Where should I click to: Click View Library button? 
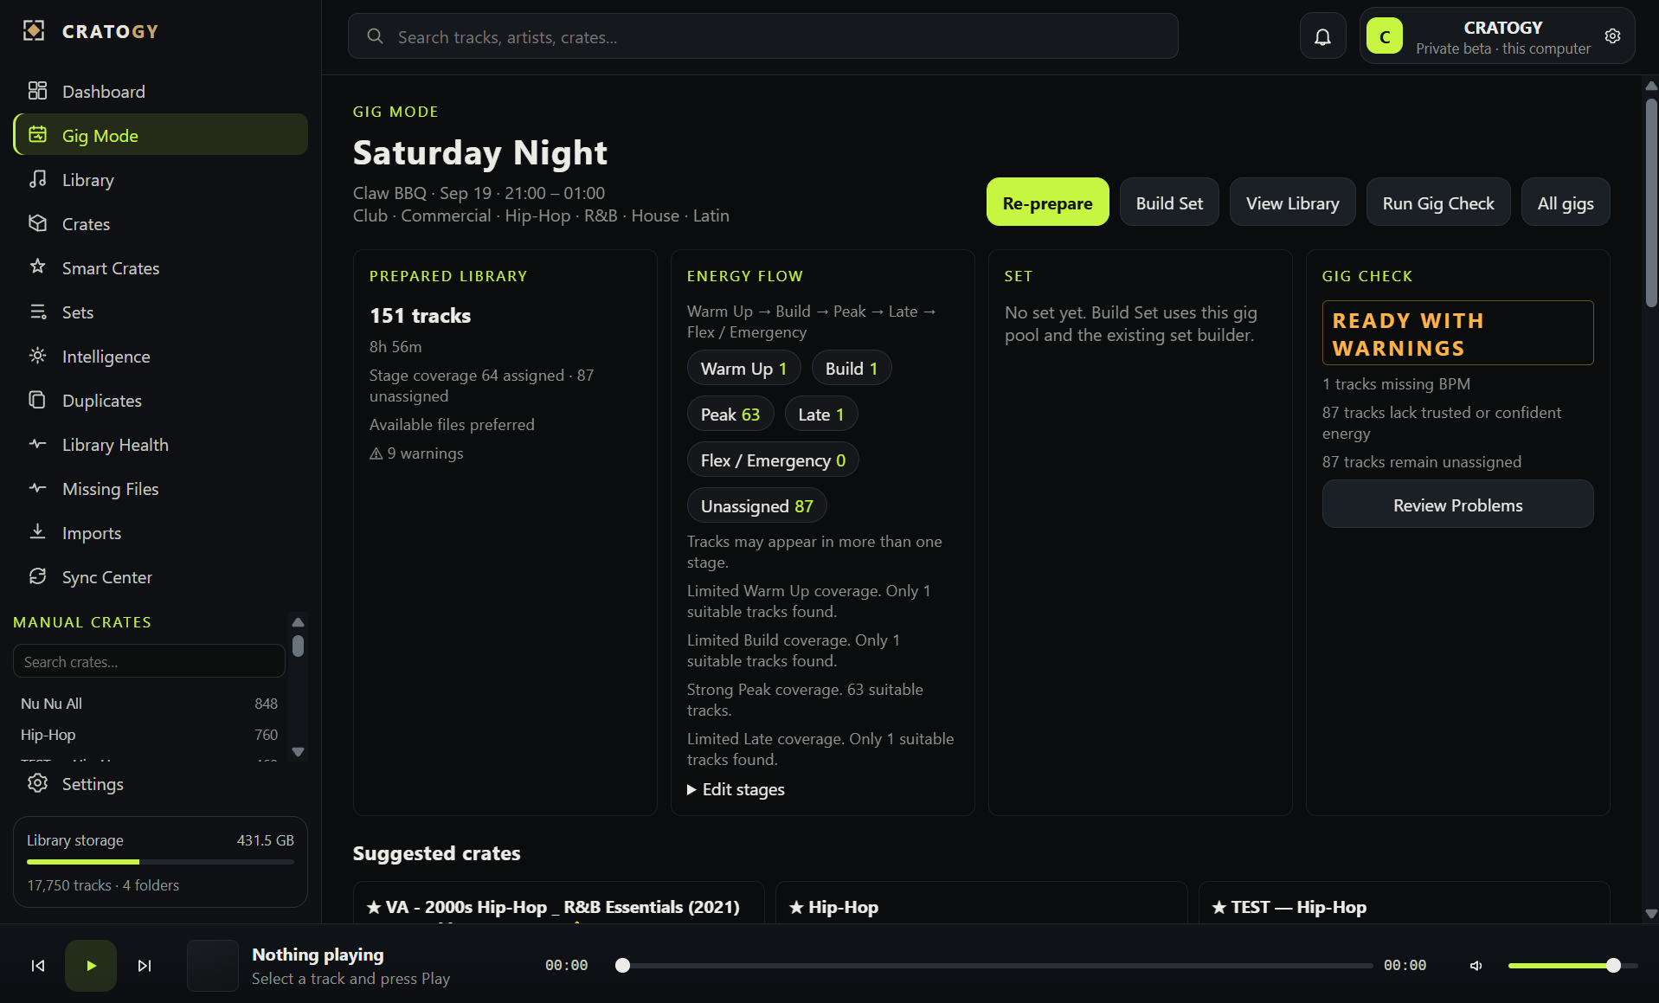tap(1292, 203)
